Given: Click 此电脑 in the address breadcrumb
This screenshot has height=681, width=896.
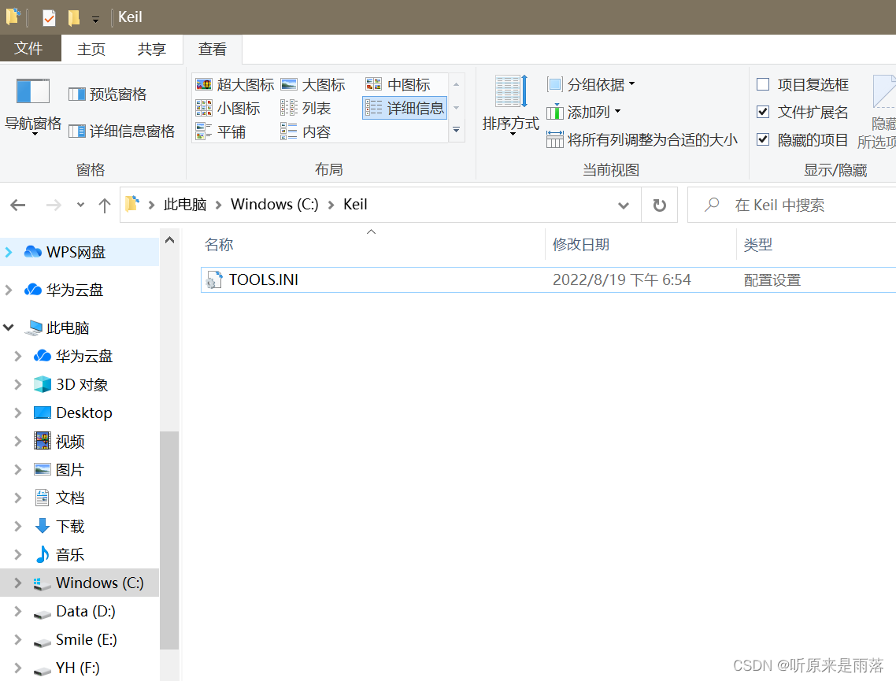Looking at the screenshot, I should tap(185, 205).
